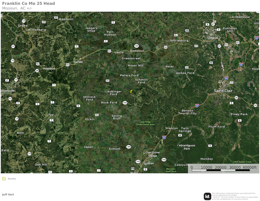Click the Benson Tourist City label

point(187,112)
